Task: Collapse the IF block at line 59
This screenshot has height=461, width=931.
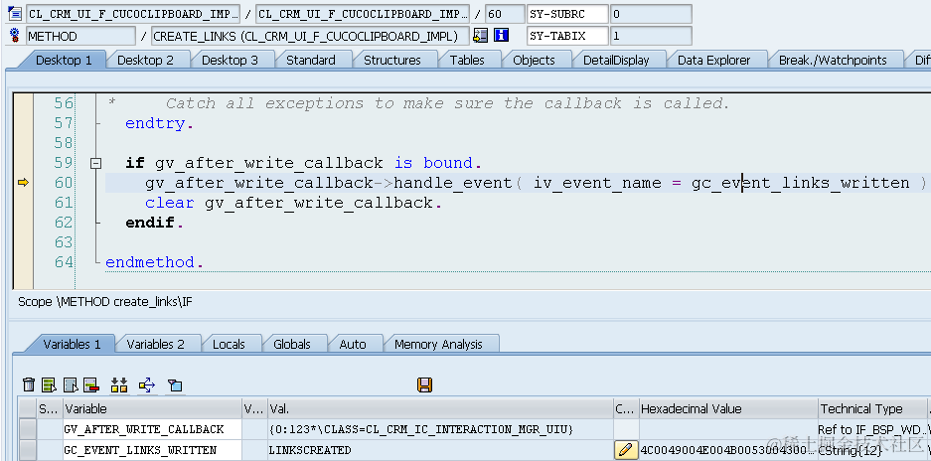Action: (95, 163)
